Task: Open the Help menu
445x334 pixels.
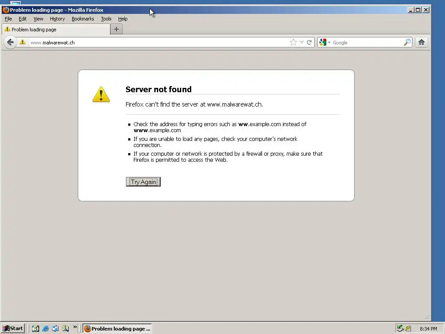Action: pyautogui.click(x=123, y=19)
